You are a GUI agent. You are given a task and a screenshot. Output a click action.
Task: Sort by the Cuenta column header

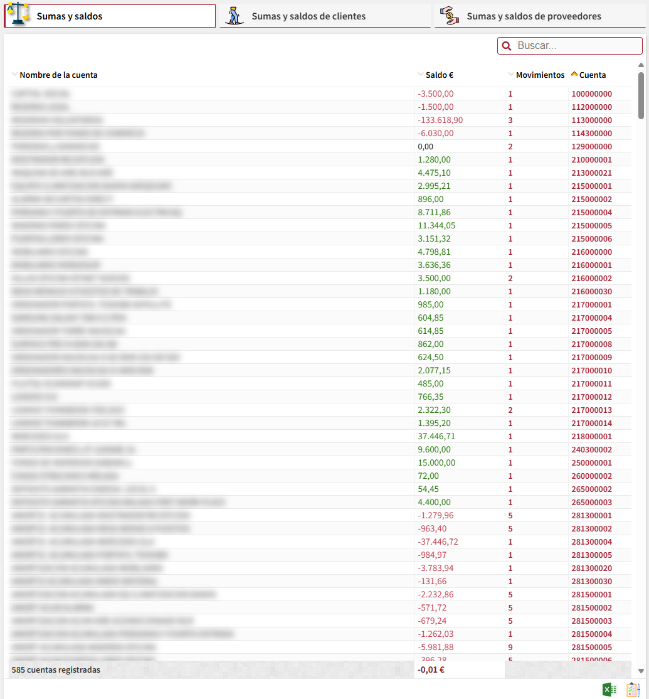pos(593,75)
